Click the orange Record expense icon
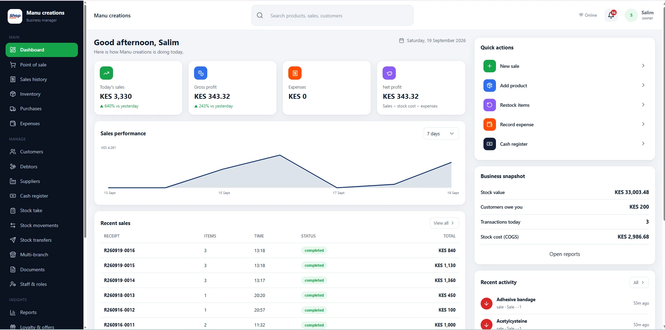This screenshot has height=330, width=665. click(489, 124)
